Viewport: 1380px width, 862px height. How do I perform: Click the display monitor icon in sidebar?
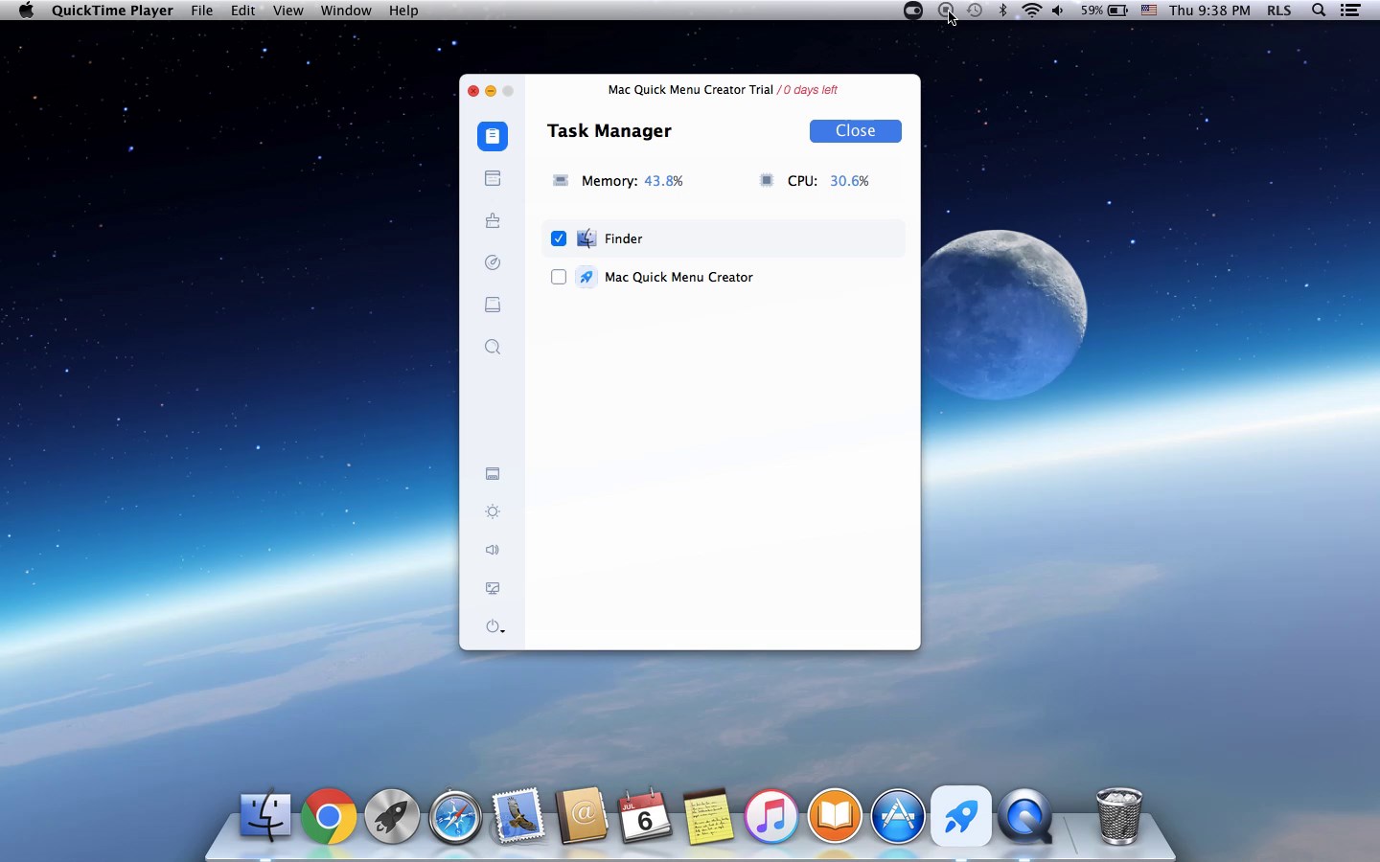(493, 589)
